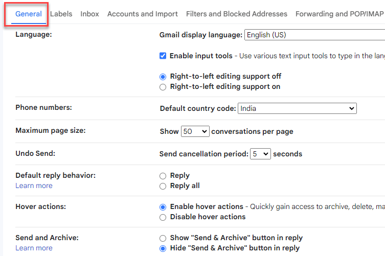Open Forwarding and POP/IMAP tab

(x=339, y=14)
